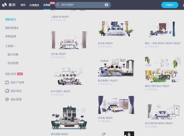Open the 新中式卧室-再创作-再创作 thumbnail
The width and height of the screenshot is (184, 136).
164,112
